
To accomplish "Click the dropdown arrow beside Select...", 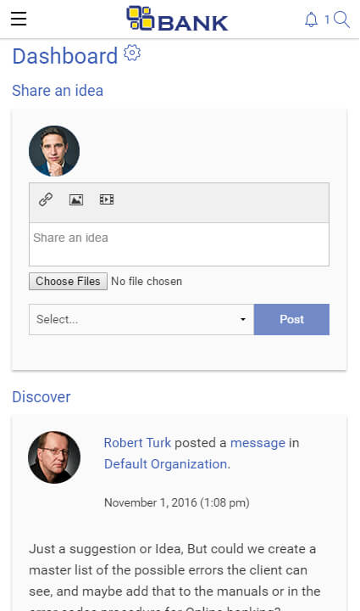I will 243,320.
